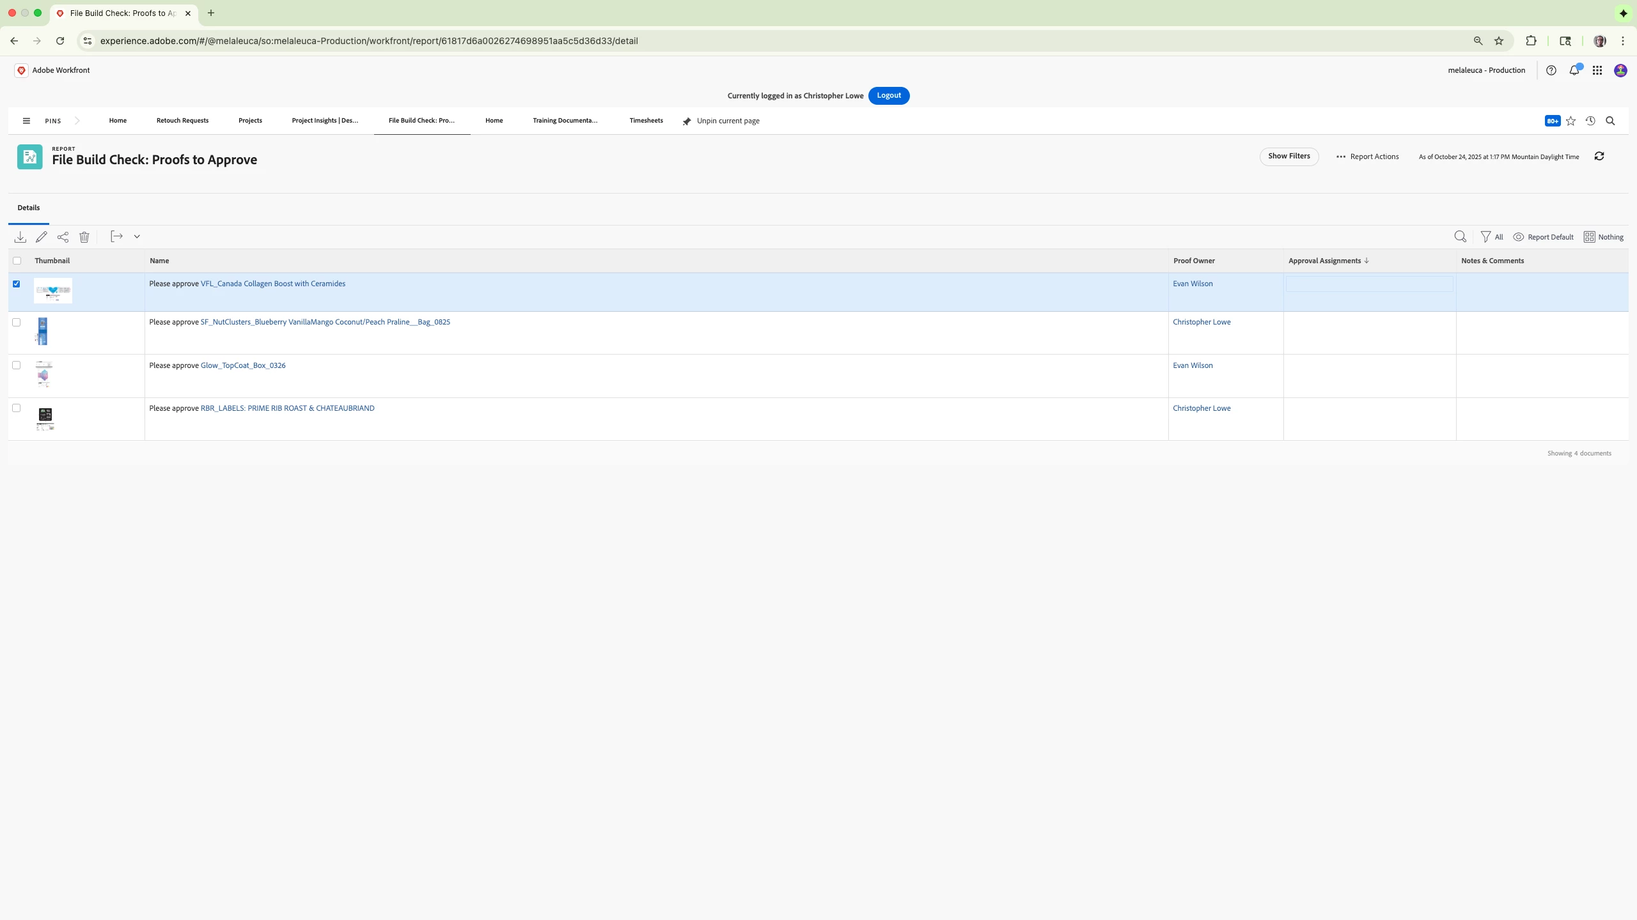Click the pencil edit icon
Screen dimensions: 1637x920
(42, 237)
